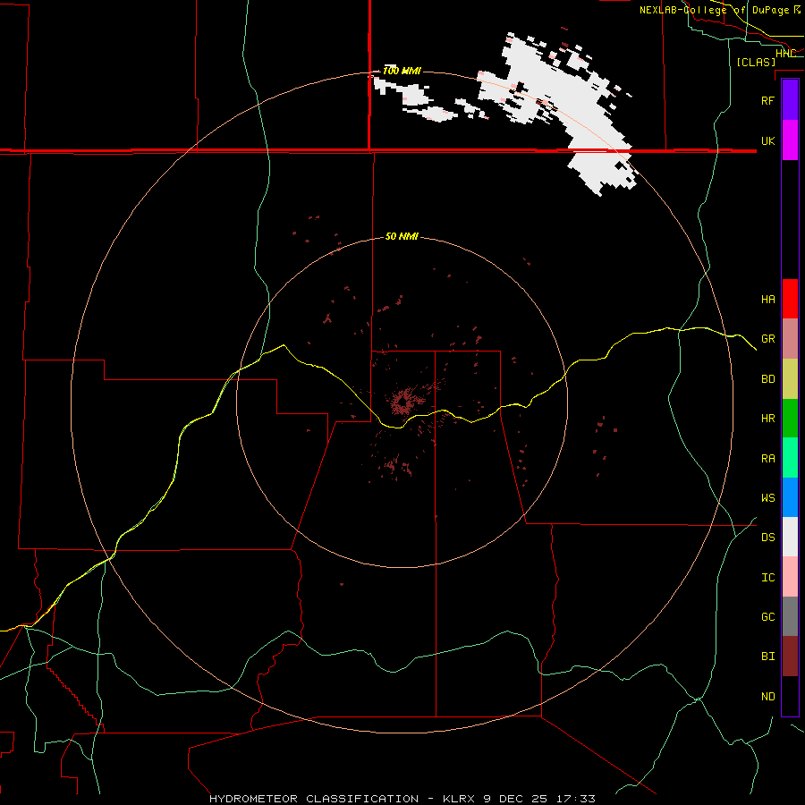Click the ND black legend swatch

coord(790,696)
